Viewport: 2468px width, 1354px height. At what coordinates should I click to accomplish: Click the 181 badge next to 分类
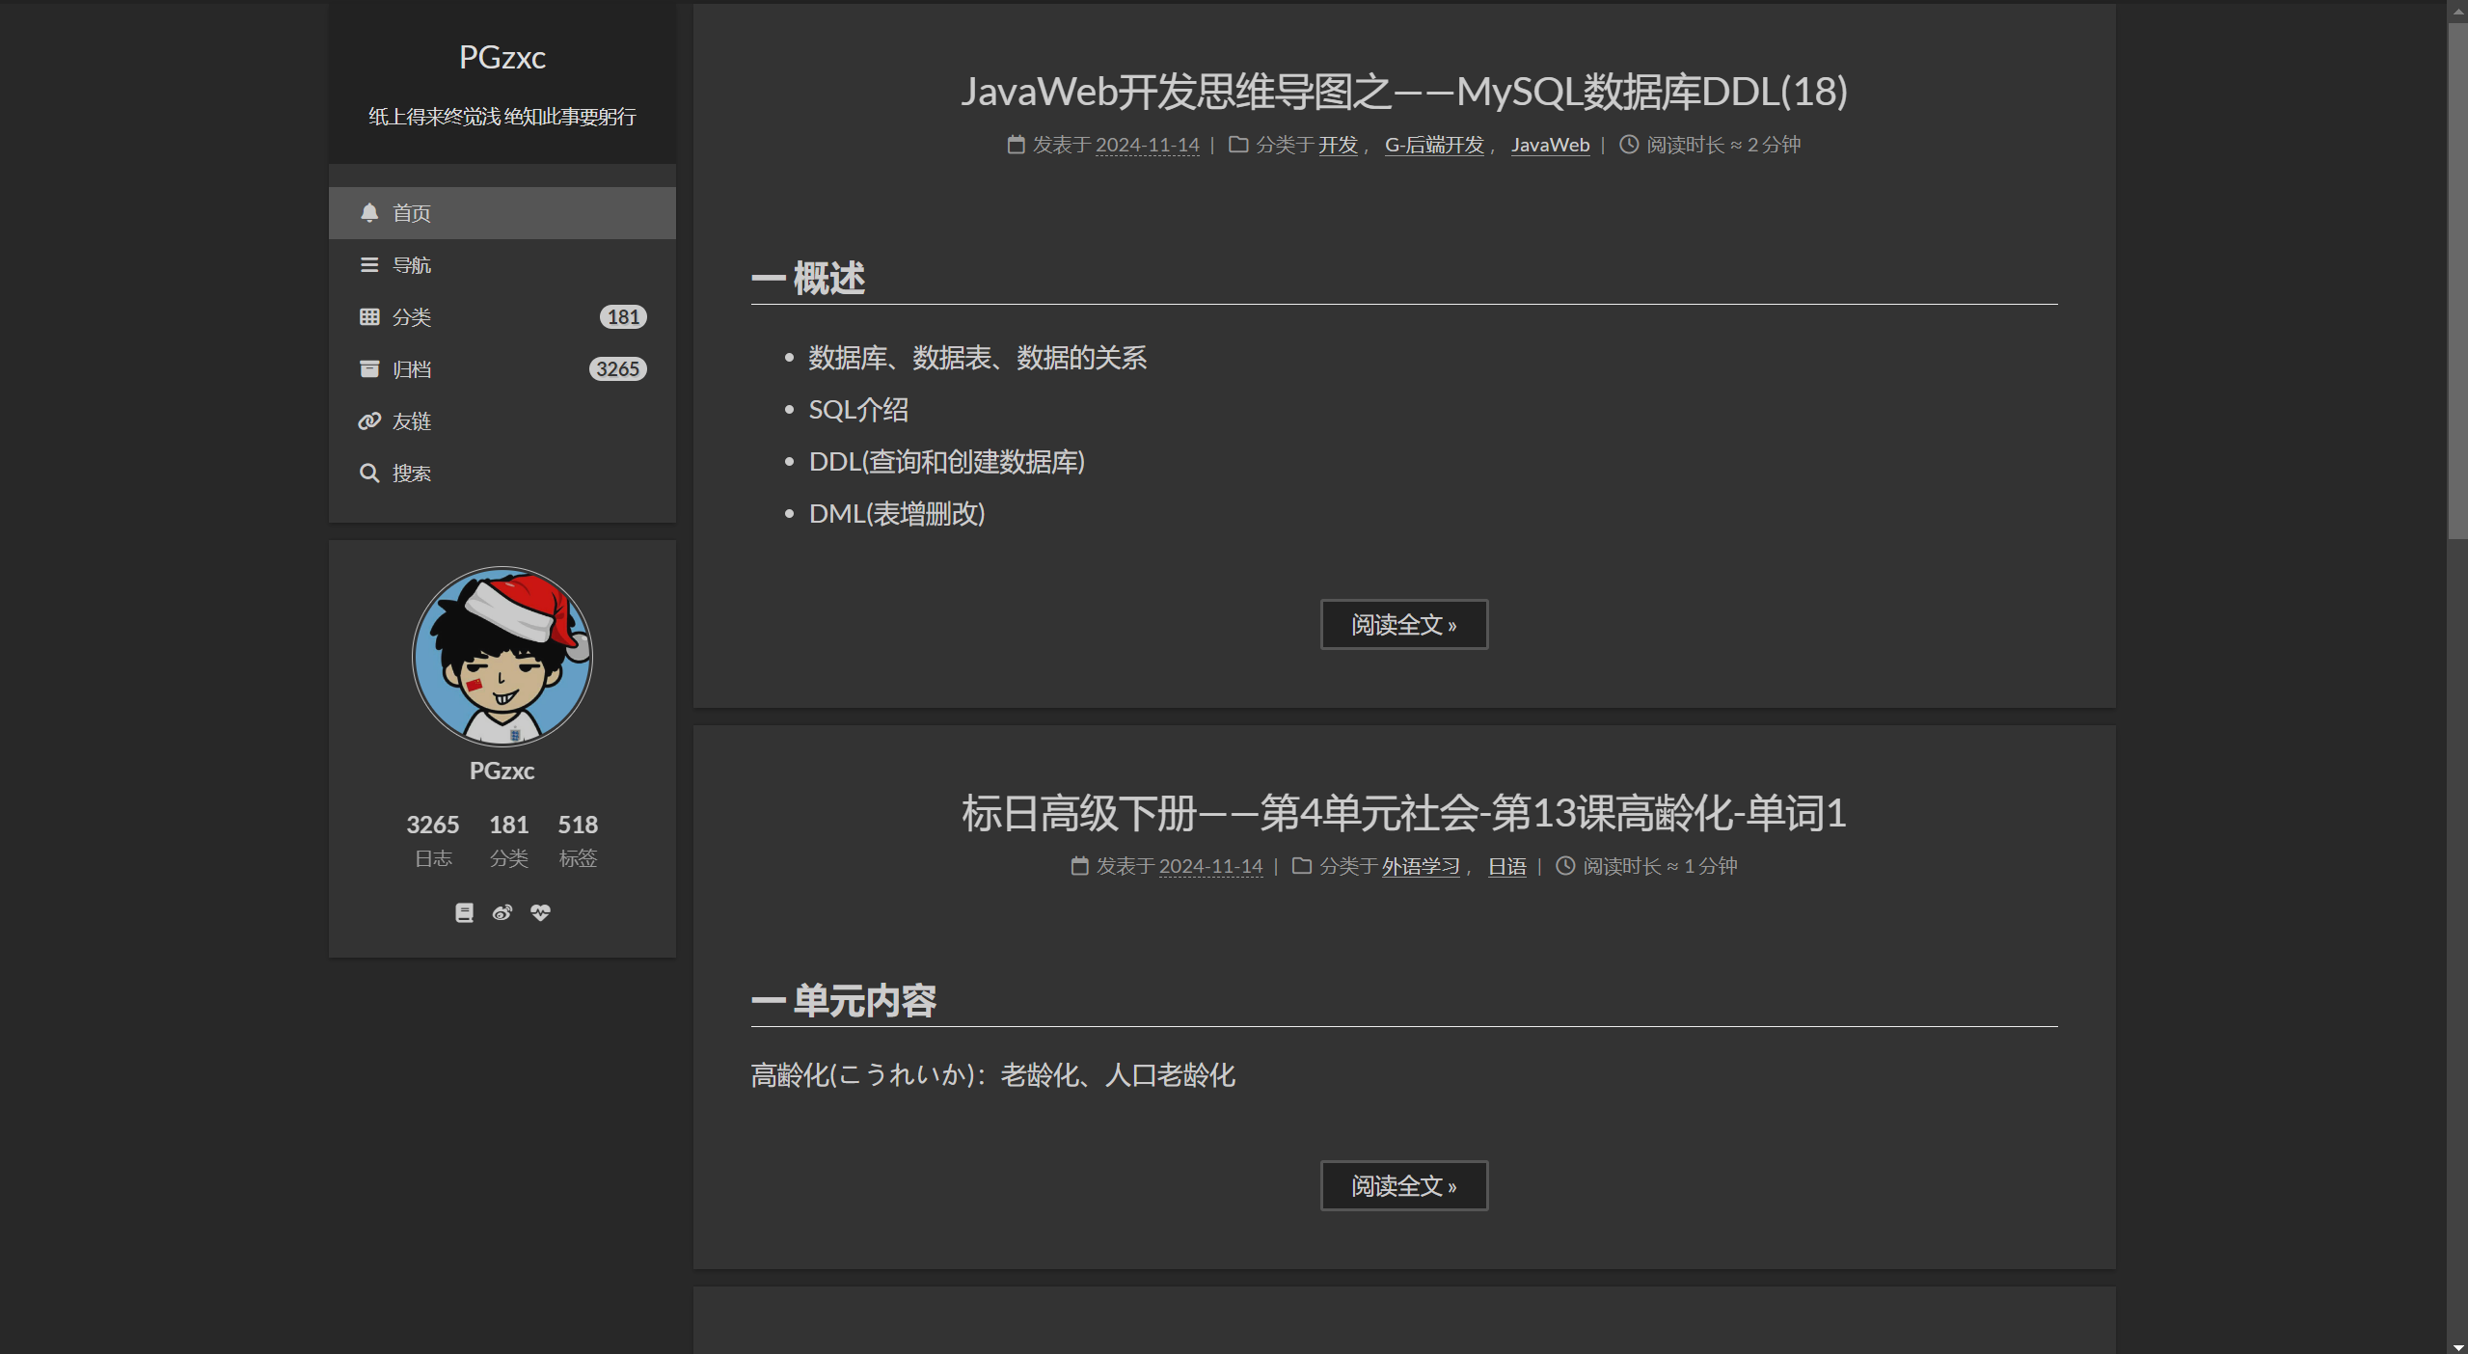622,316
